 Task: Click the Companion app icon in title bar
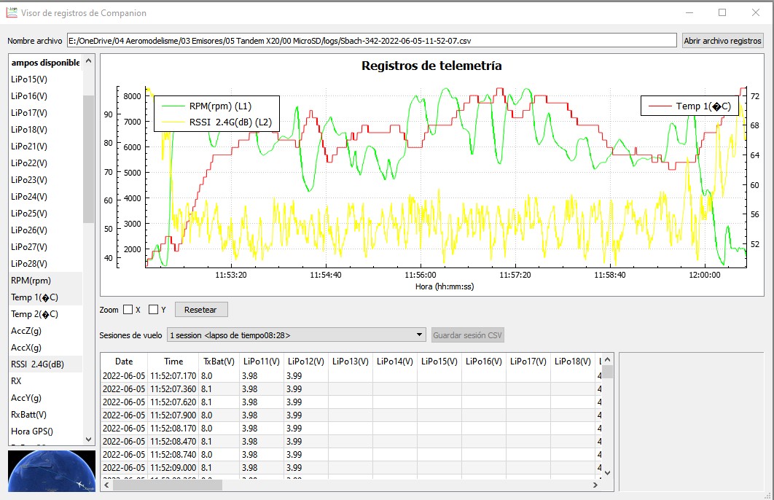pos(11,12)
